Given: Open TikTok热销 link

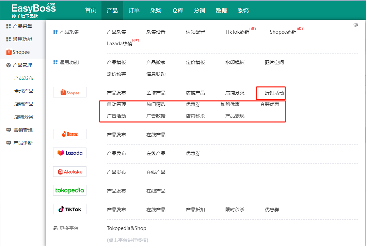Looking at the screenshot, I should point(237,32).
